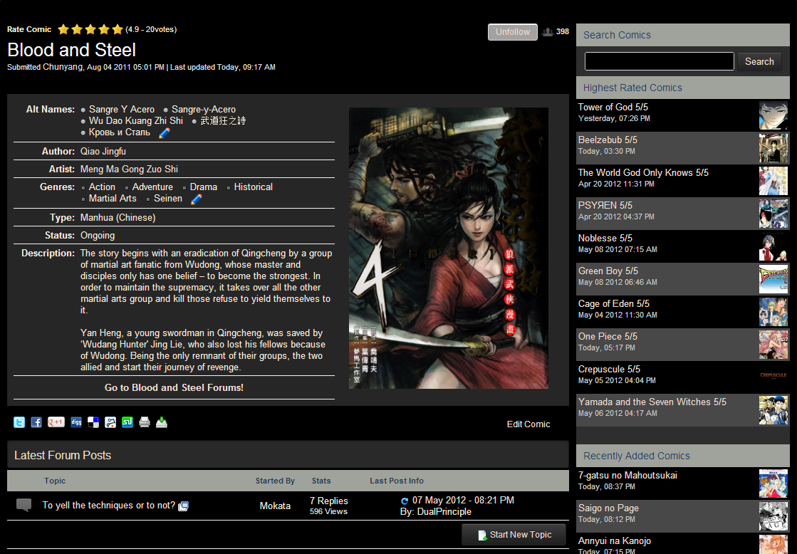Open Annyui na Kanojo link
The image size is (797, 554).
pyautogui.click(x=614, y=540)
